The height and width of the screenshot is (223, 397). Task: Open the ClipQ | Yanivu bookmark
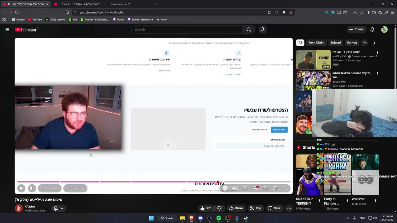pos(55,20)
